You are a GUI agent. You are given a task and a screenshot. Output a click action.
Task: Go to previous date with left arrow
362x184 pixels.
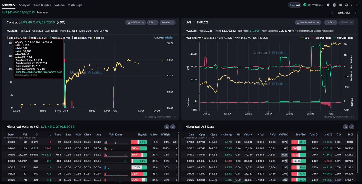click(332, 13)
